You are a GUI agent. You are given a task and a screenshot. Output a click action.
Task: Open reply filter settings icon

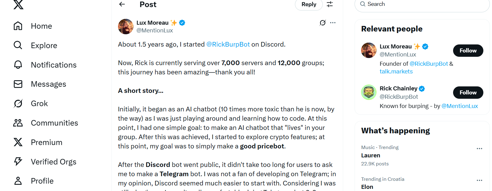coord(330,4)
